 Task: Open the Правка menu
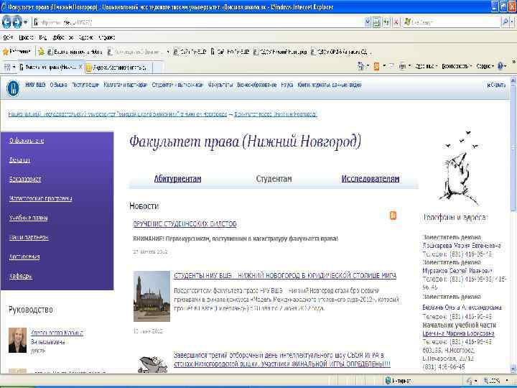pos(27,37)
